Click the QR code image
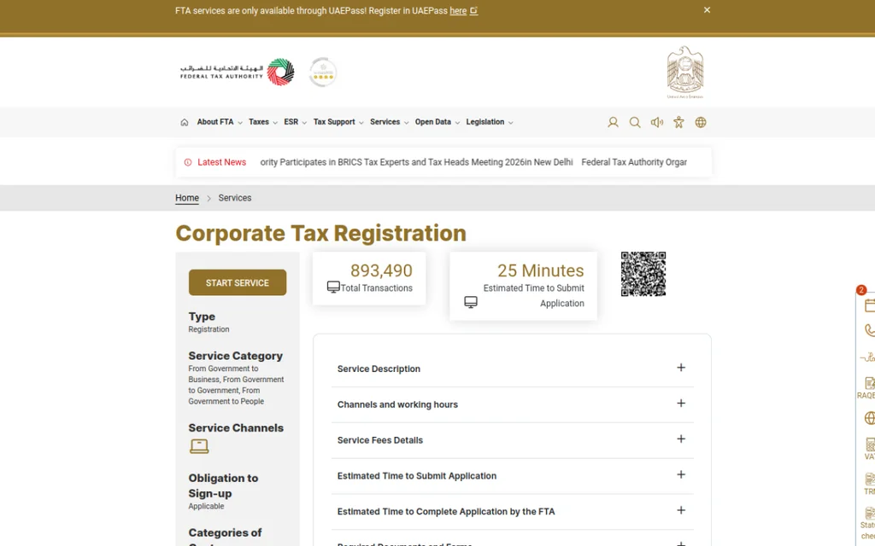The image size is (875, 546). [x=643, y=274]
